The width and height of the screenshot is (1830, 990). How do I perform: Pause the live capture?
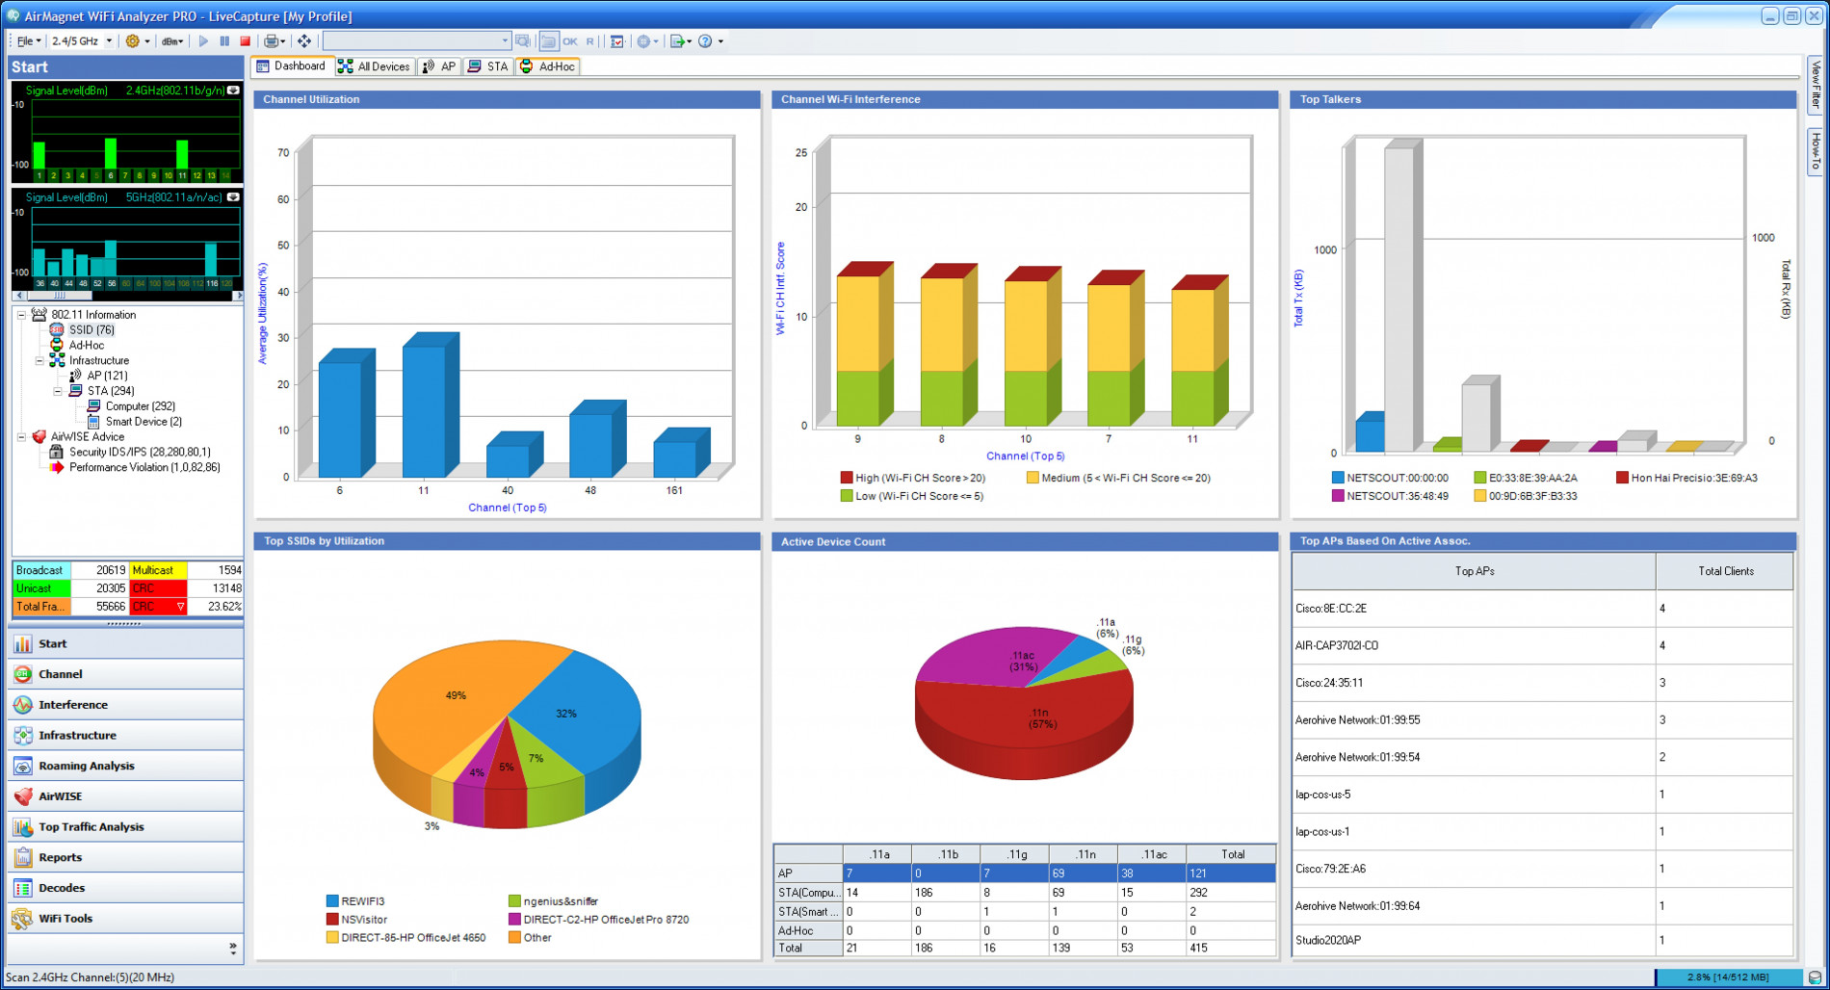224,41
